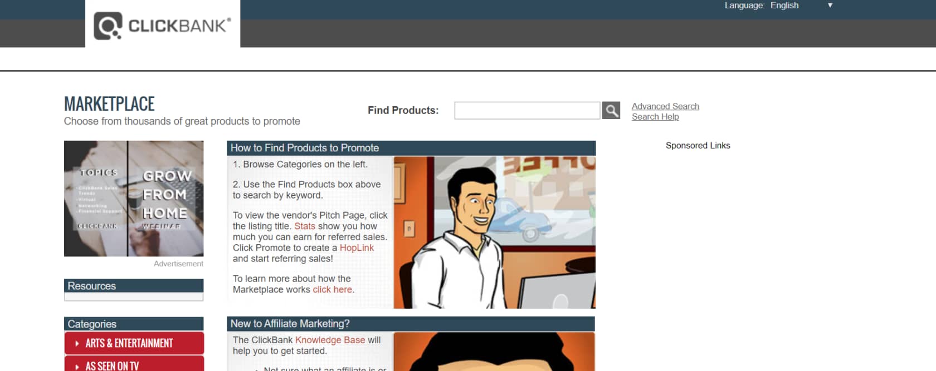
Task: Follow the Stats link
Action: pyautogui.click(x=305, y=226)
